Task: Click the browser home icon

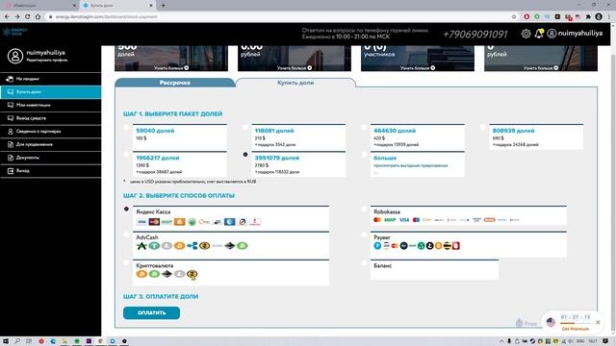Action: click(x=38, y=17)
